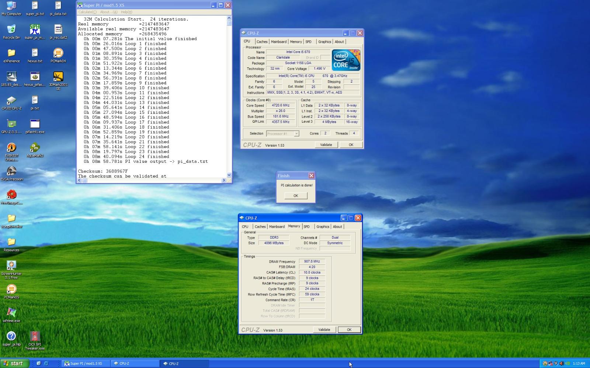Launch pifast41.exe desktop icon

35,126
